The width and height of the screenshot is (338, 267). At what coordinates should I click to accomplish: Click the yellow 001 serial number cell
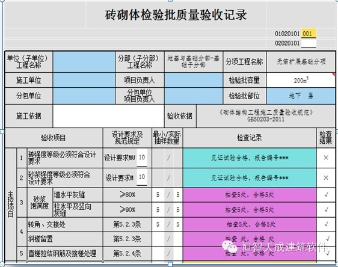(309, 34)
